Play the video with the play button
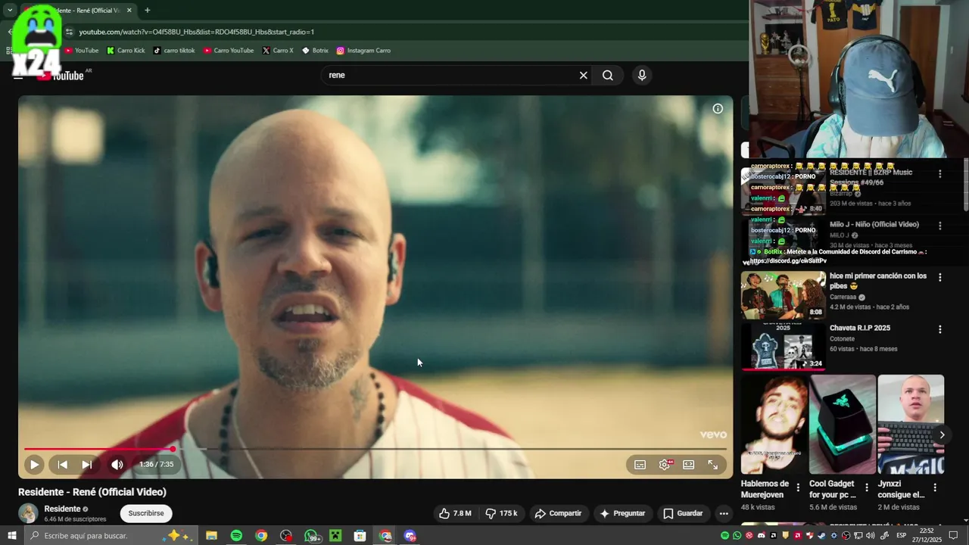The width and height of the screenshot is (969, 545). pyautogui.click(x=34, y=465)
